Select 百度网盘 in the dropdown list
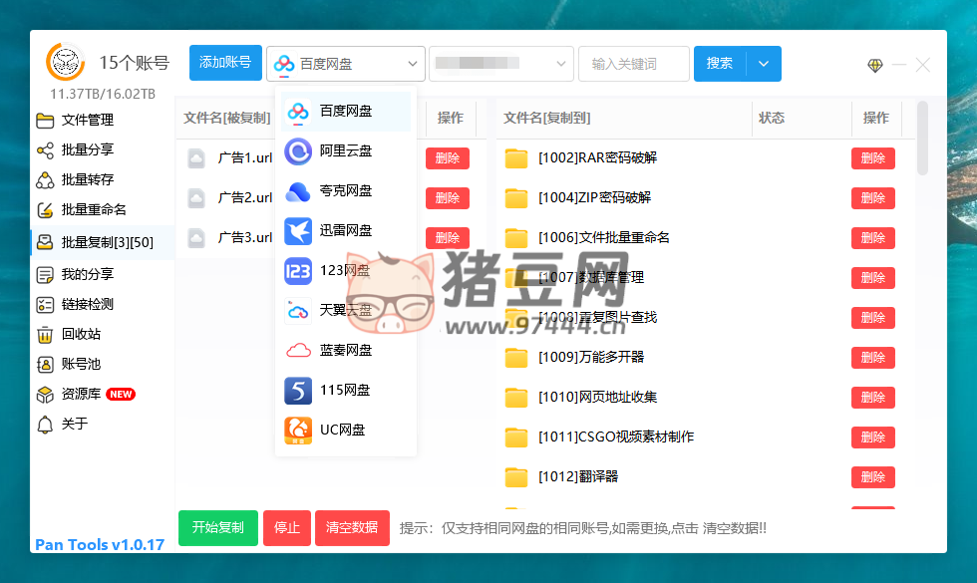 click(x=346, y=112)
